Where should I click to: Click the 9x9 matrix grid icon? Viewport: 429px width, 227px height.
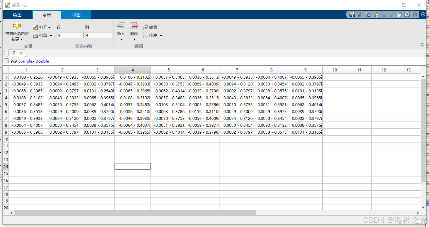point(6,61)
